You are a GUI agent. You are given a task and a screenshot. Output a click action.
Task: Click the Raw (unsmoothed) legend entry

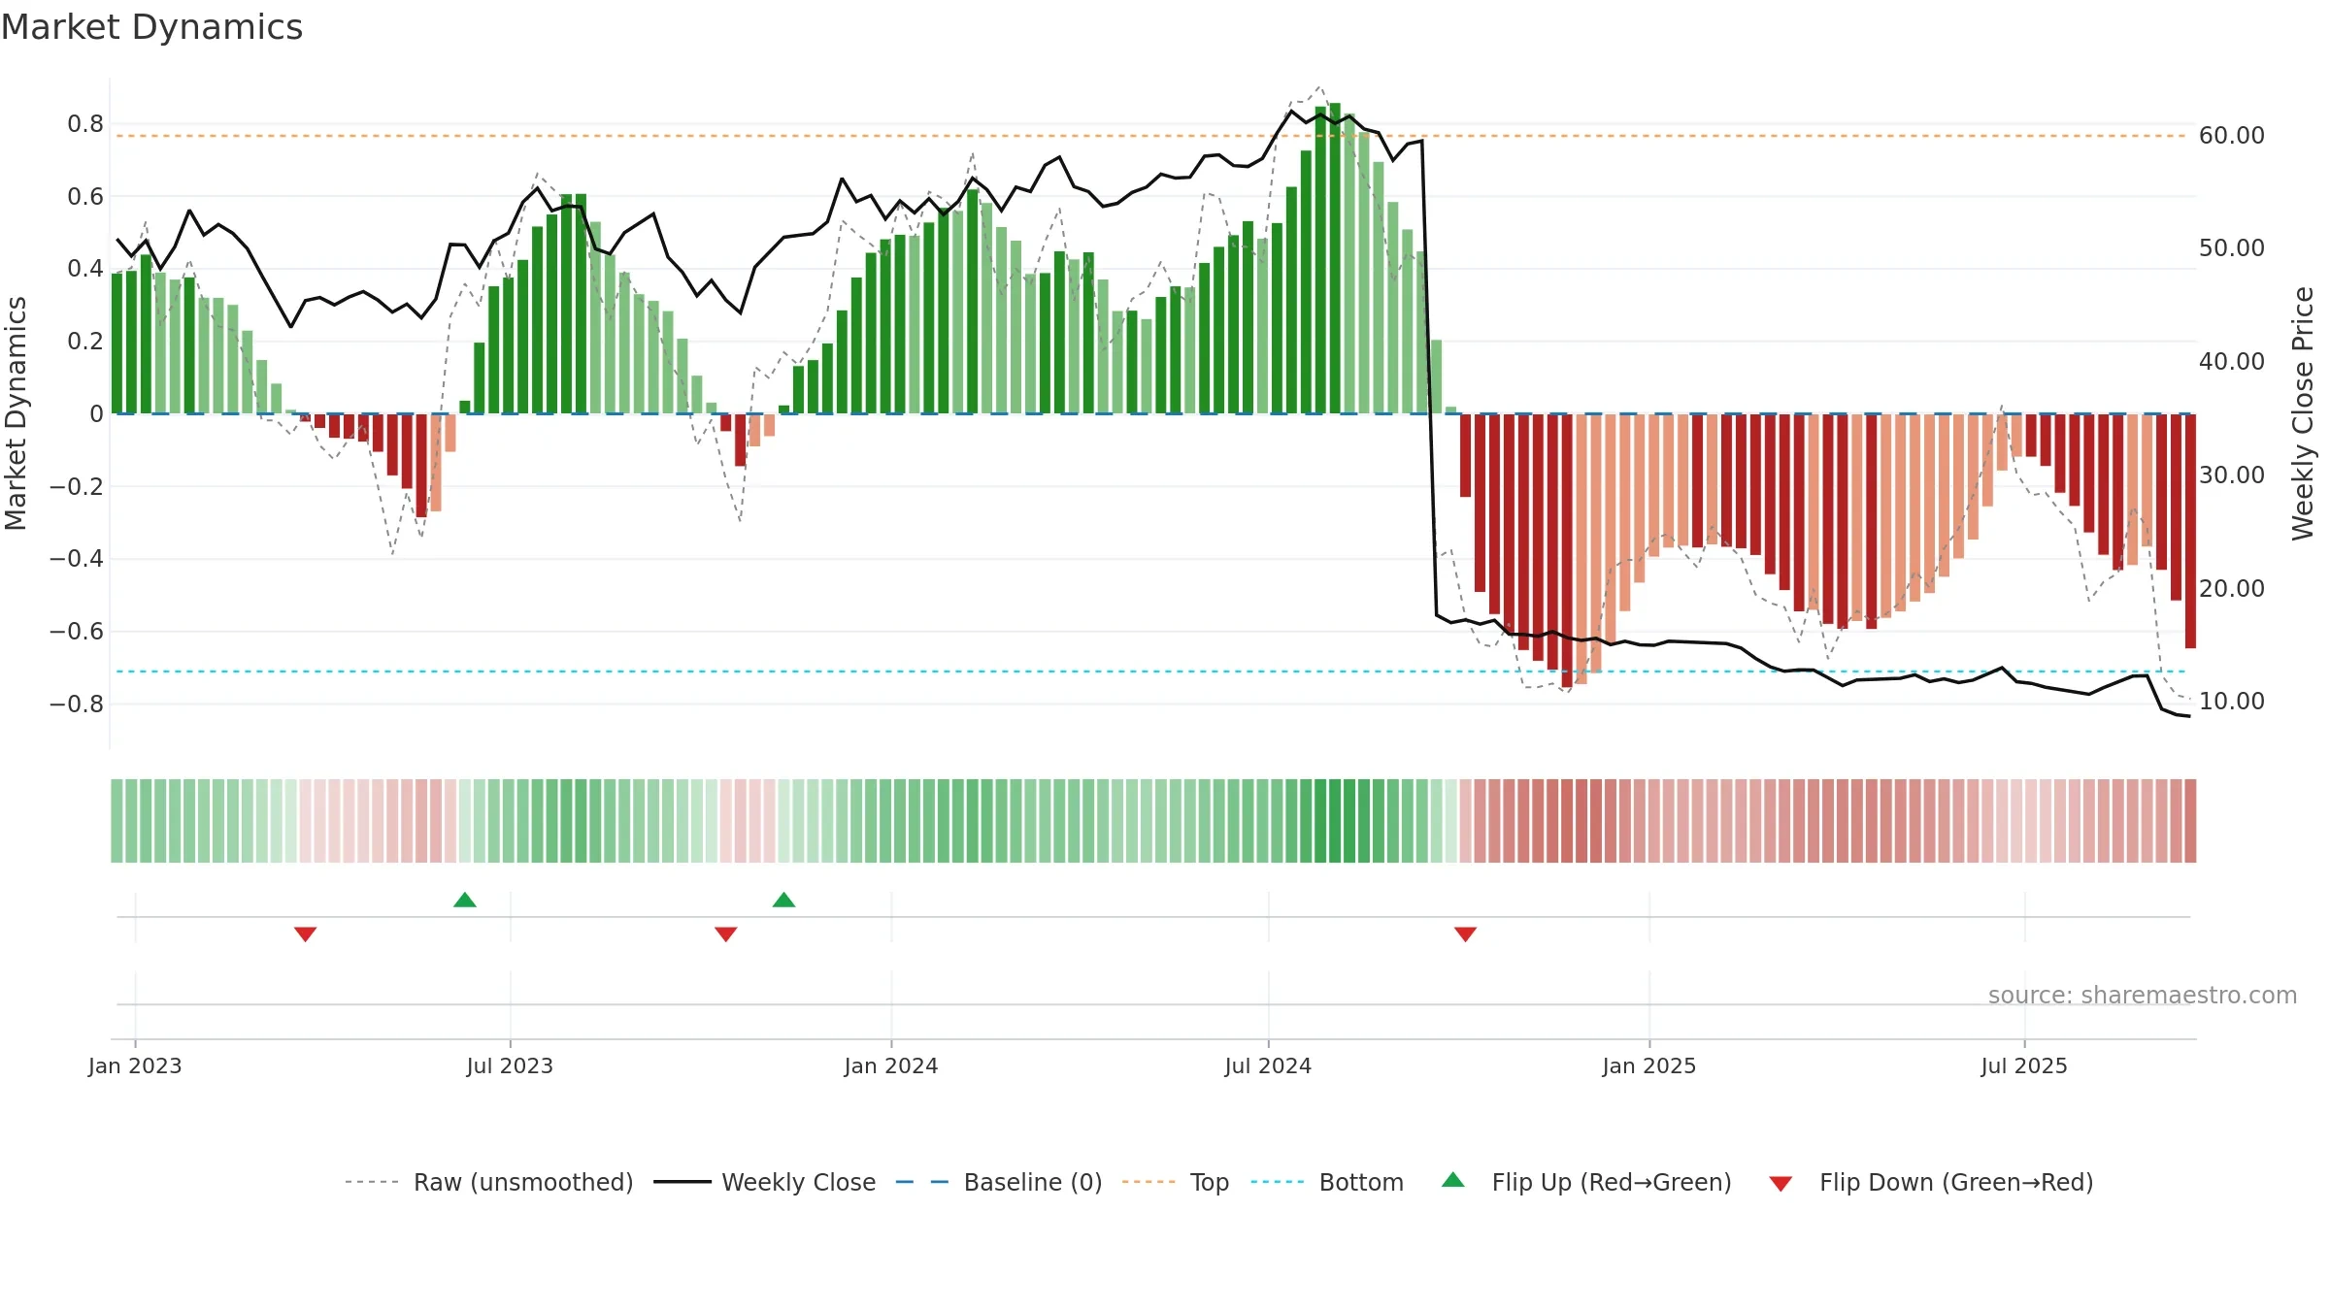pyautogui.click(x=489, y=1182)
